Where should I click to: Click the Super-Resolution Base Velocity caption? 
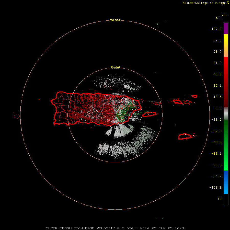click(116, 228)
